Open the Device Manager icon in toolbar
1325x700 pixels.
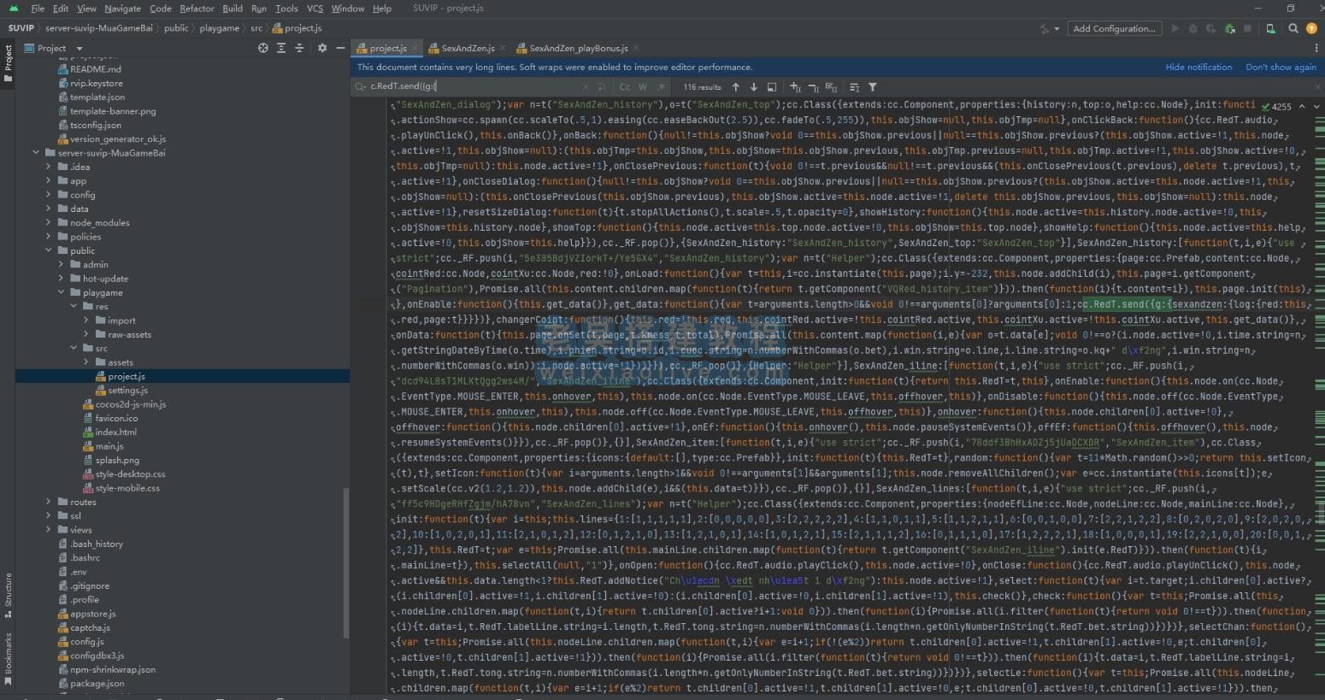1270,28
